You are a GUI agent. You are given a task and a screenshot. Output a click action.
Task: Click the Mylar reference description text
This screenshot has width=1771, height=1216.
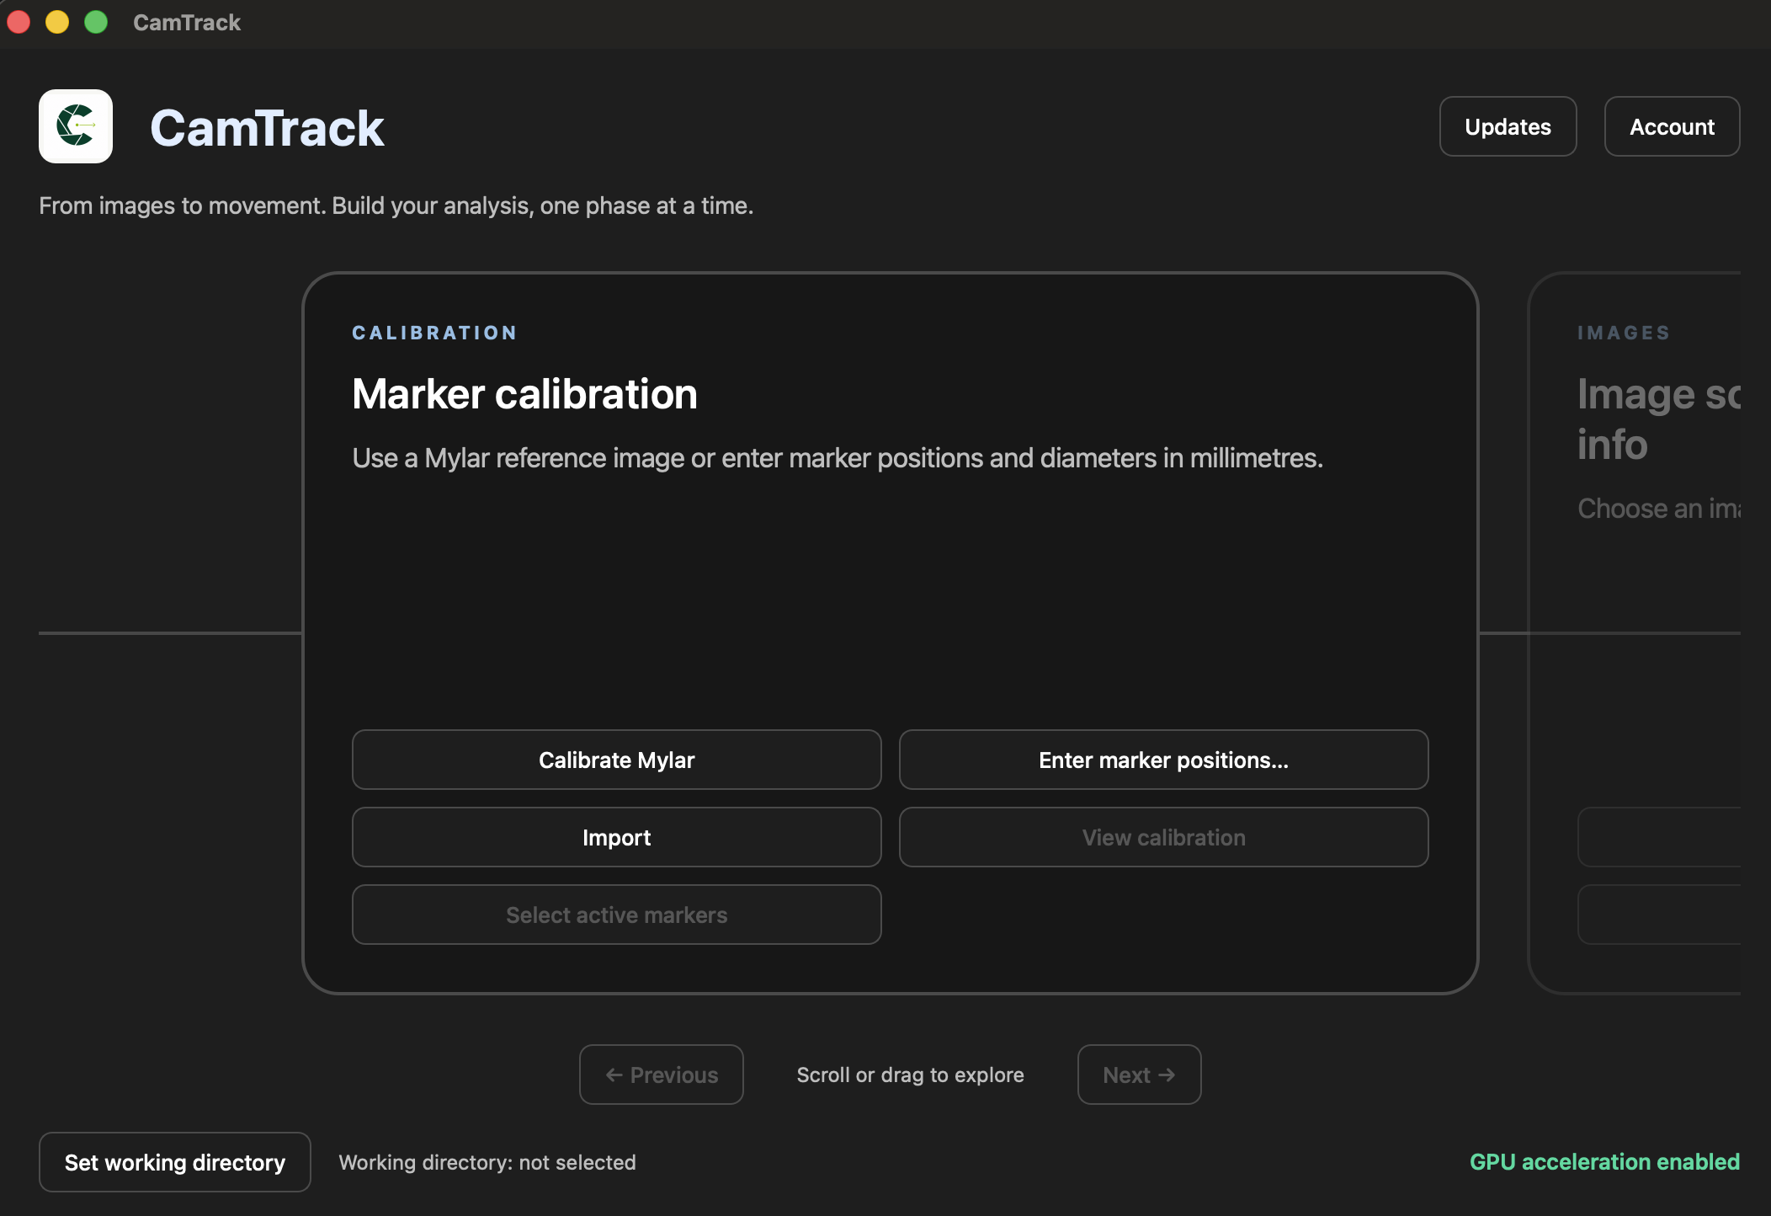pyautogui.click(x=838, y=458)
